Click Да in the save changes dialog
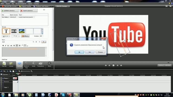Screen dimensions: 173x97 (79, 52)
